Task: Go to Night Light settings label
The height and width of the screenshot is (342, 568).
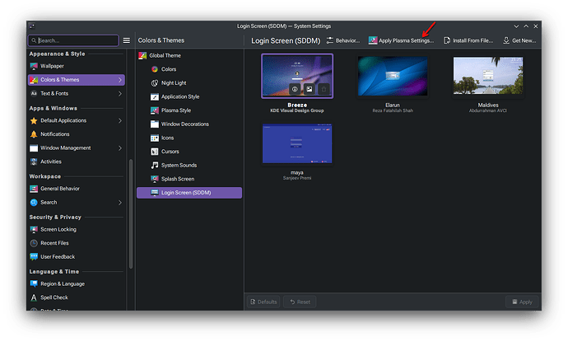Action: tap(174, 83)
